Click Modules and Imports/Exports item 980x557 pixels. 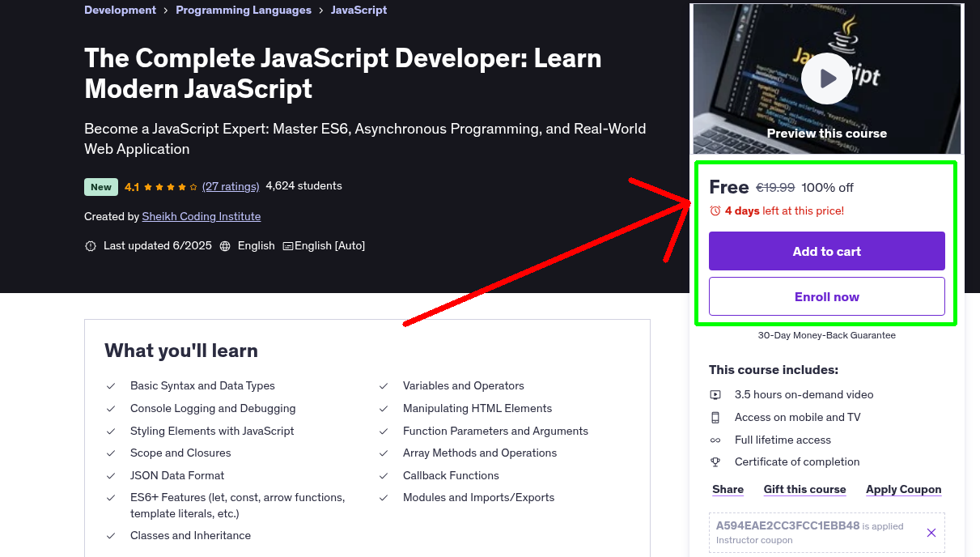(x=478, y=498)
